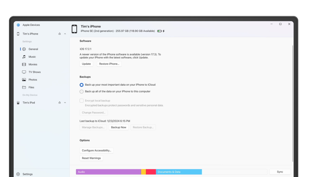Click the Update button
Image resolution: width=312 pixels, height=177 pixels.
[x=86, y=64]
